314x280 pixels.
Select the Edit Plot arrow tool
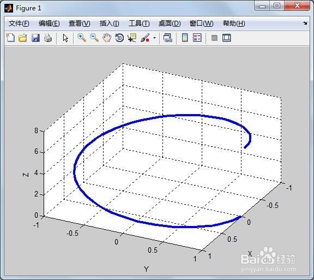click(x=65, y=38)
